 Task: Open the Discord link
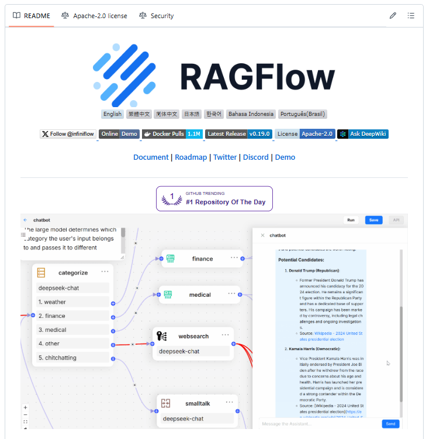[256, 157]
